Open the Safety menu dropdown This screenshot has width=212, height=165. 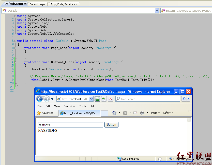pos(168,113)
